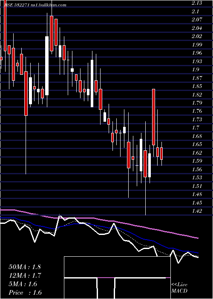Click the 1.68 price level label
Image resolution: width=213 pixels, height=299 pixels.
pos(197,136)
